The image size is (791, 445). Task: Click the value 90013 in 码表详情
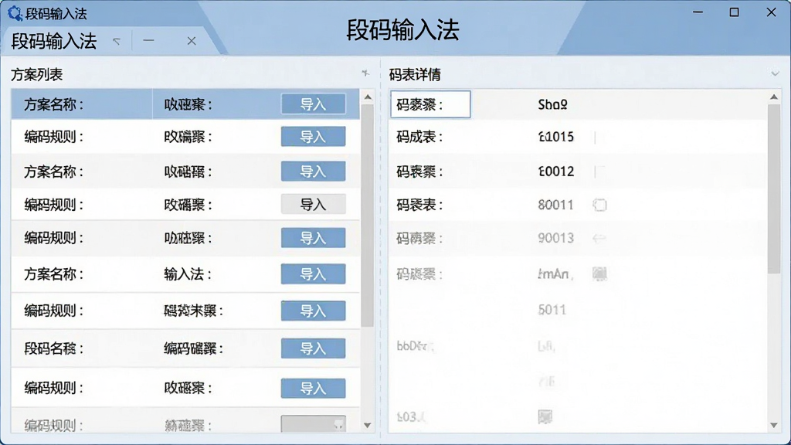point(555,238)
